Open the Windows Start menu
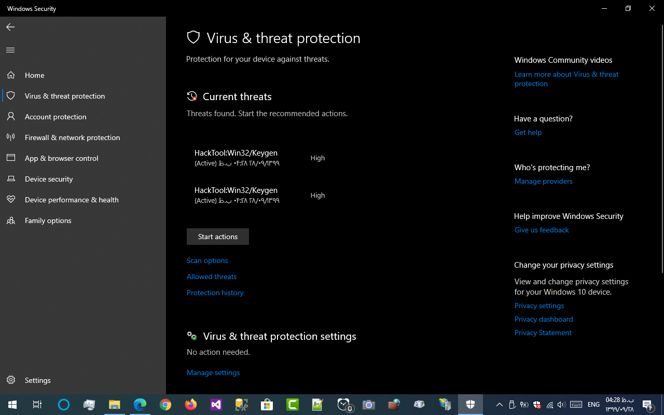Screen dimensions: 664x415 (x=12, y=405)
